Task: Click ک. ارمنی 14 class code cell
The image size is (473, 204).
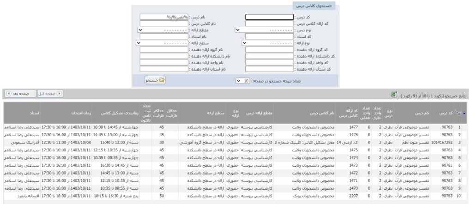Action: pyautogui.click(x=347, y=142)
